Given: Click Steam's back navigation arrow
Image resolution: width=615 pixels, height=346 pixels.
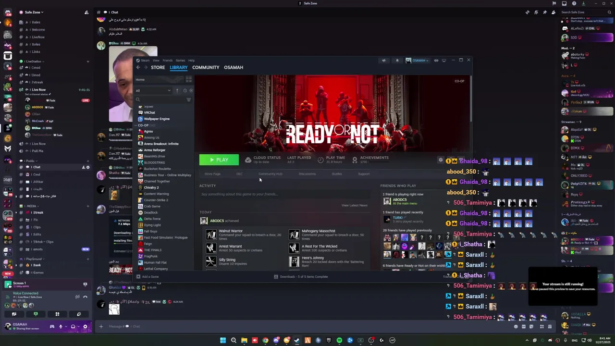Looking at the screenshot, I should 138,67.
